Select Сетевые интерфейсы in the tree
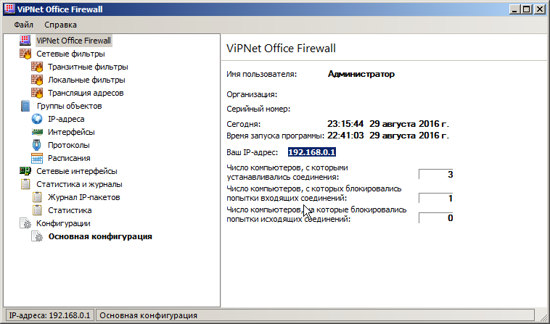Viewport: 550px width, 324px height. 76,171
